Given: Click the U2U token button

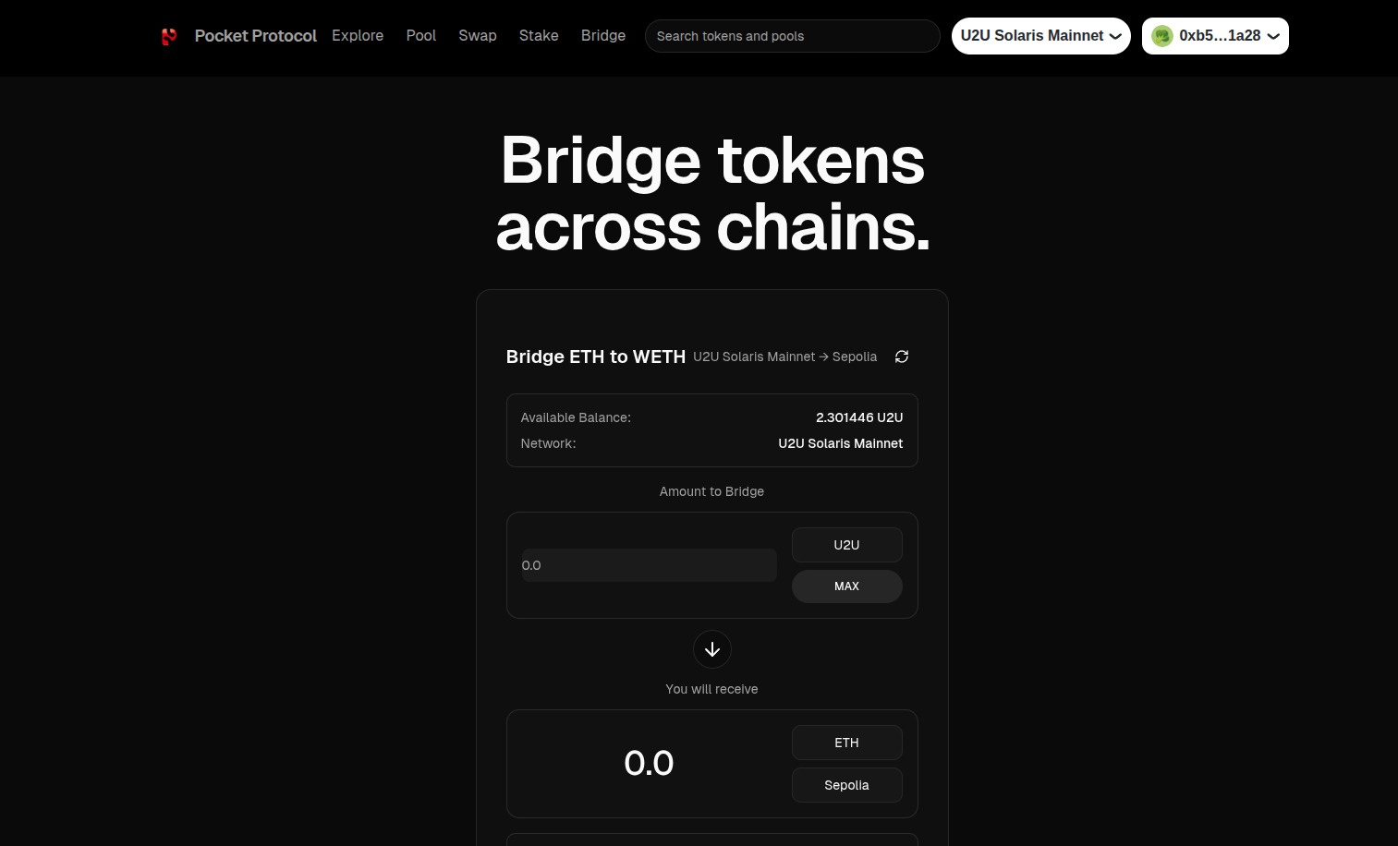Looking at the screenshot, I should tap(846, 545).
